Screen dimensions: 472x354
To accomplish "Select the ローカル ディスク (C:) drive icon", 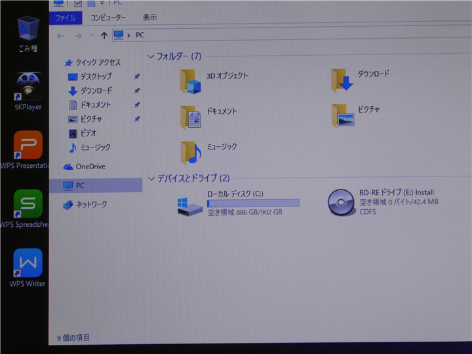I will point(189,206).
